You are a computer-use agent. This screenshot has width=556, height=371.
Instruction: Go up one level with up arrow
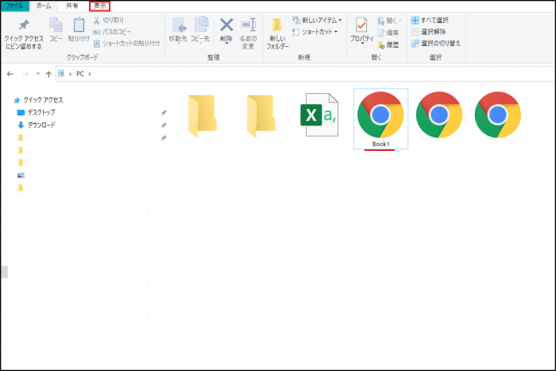click(x=48, y=74)
